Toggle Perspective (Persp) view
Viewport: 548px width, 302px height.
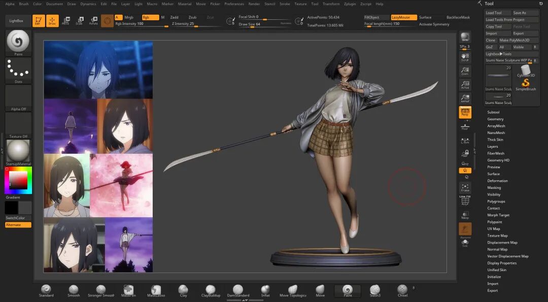click(465, 112)
